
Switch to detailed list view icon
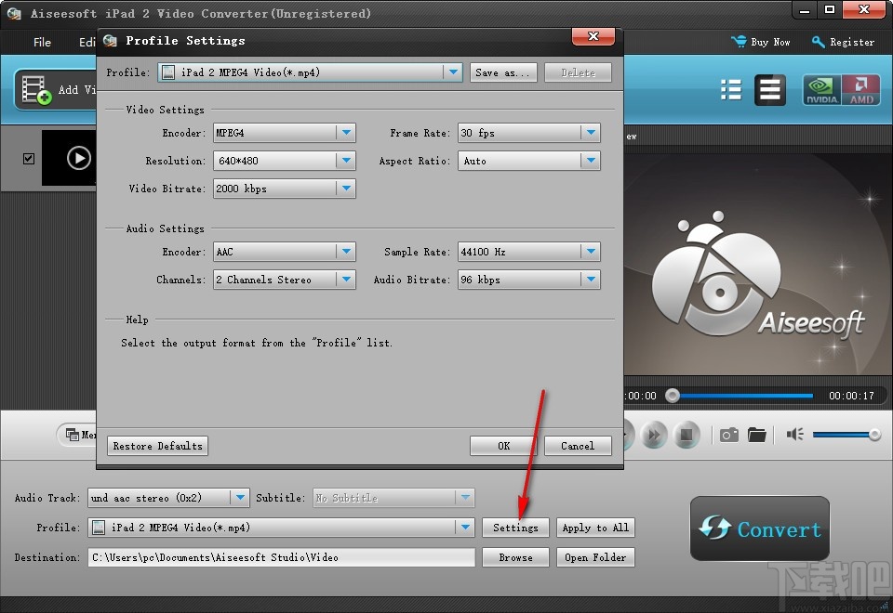[769, 90]
